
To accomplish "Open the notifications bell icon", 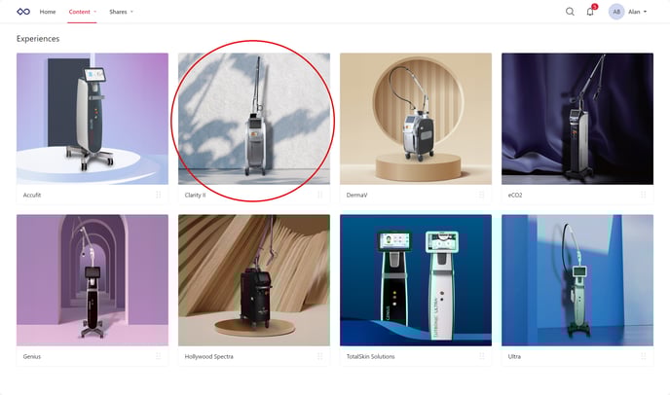I will point(590,12).
